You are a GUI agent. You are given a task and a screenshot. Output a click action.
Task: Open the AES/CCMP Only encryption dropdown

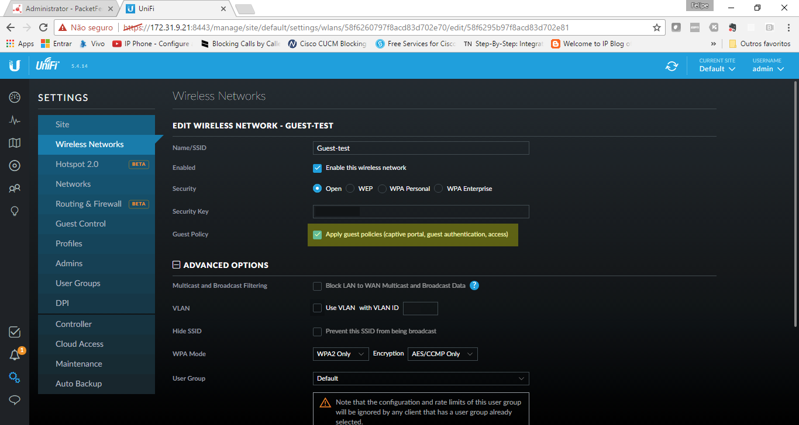click(x=443, y=354)
